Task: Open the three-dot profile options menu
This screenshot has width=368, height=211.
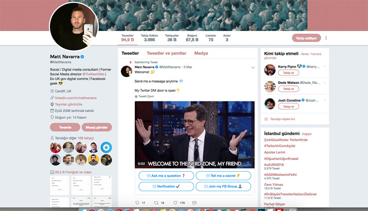Action: (326, 38)
